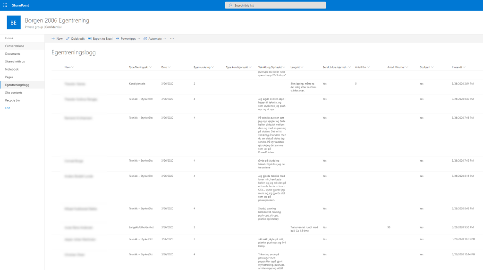Image resolution: width=483 pixels, height=270 pixels.
Task: Open the Dato column sort dropdown
Action: pyautogui.click(x=169, y=67)
